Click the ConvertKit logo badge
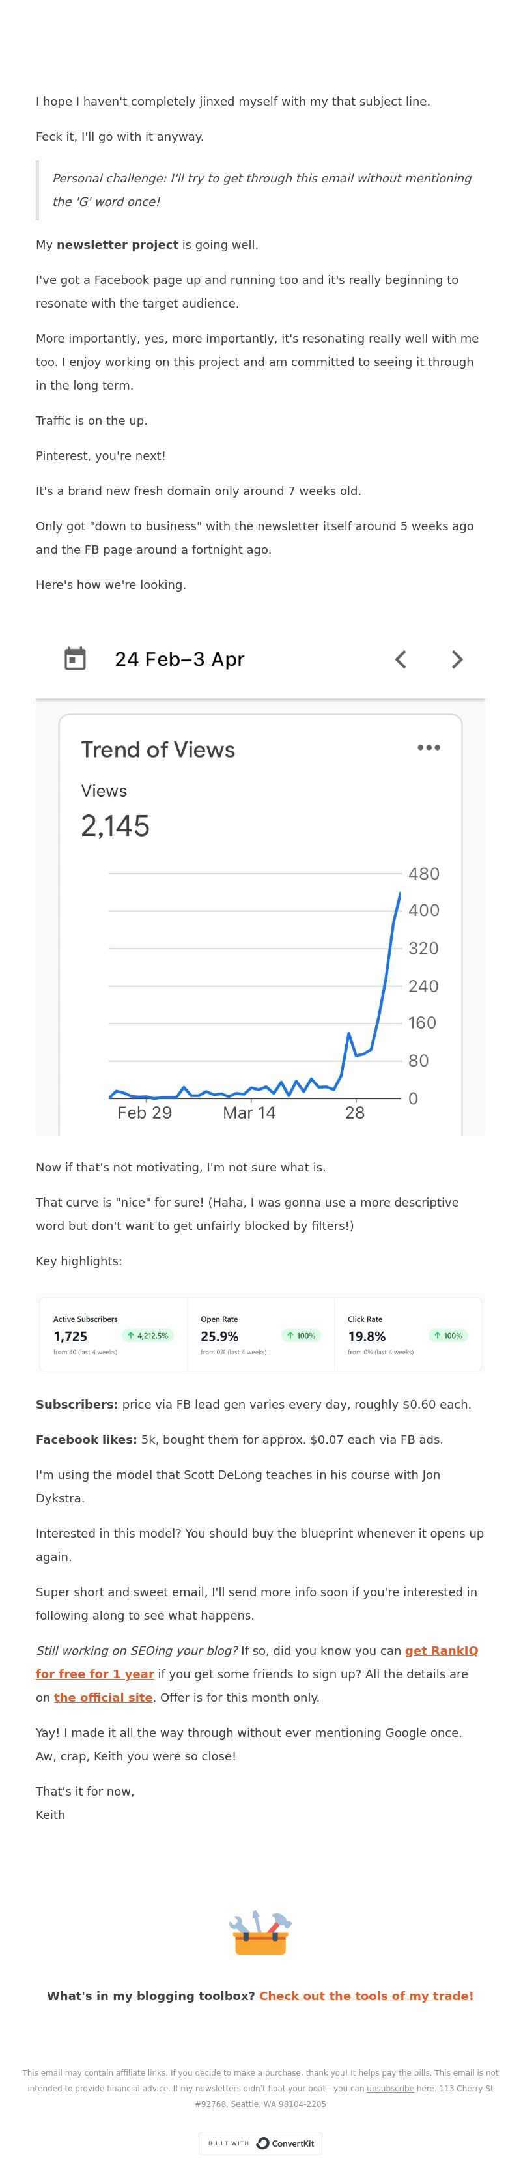Image resolution: width=521 pixels, height=2178 pixels. [x=285, y=2143]
